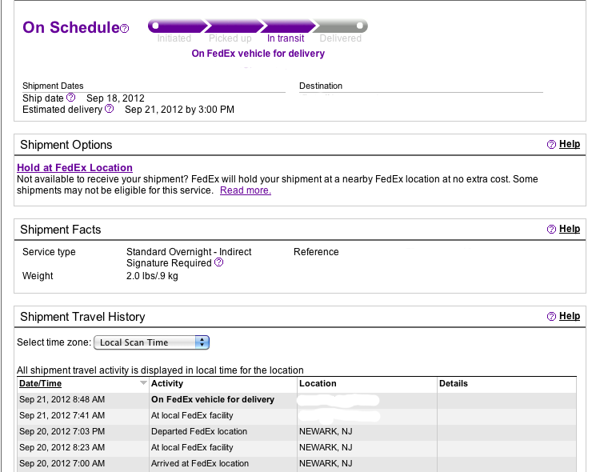Image resolution: width=596 pixels, height=472 pixels.
Task: Click question icon in Shipment Travel History header
Action: 551,316
